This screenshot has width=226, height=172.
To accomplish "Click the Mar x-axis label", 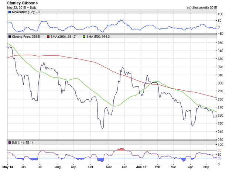I will pyautogui.click(x=174, y=167).
